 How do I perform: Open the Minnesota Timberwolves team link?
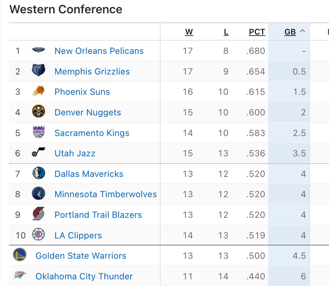click(106, 194)
